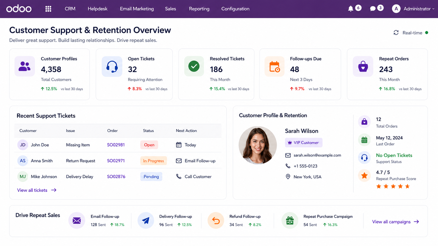Follow the View all campaigns link

[396, 222]
